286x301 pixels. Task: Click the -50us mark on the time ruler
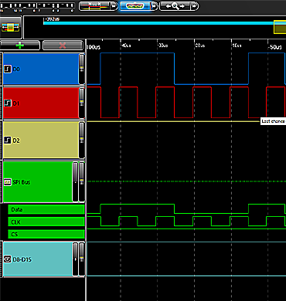[274, 47]
